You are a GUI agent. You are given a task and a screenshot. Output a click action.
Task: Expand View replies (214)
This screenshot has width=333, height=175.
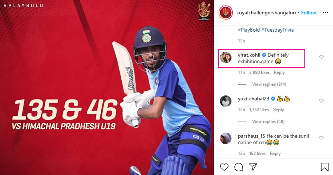coord(269,84)
